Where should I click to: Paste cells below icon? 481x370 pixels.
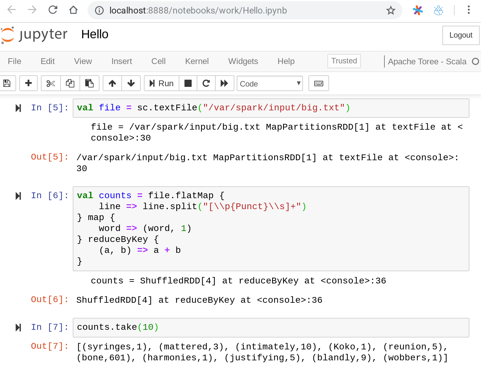pos(89,83)
